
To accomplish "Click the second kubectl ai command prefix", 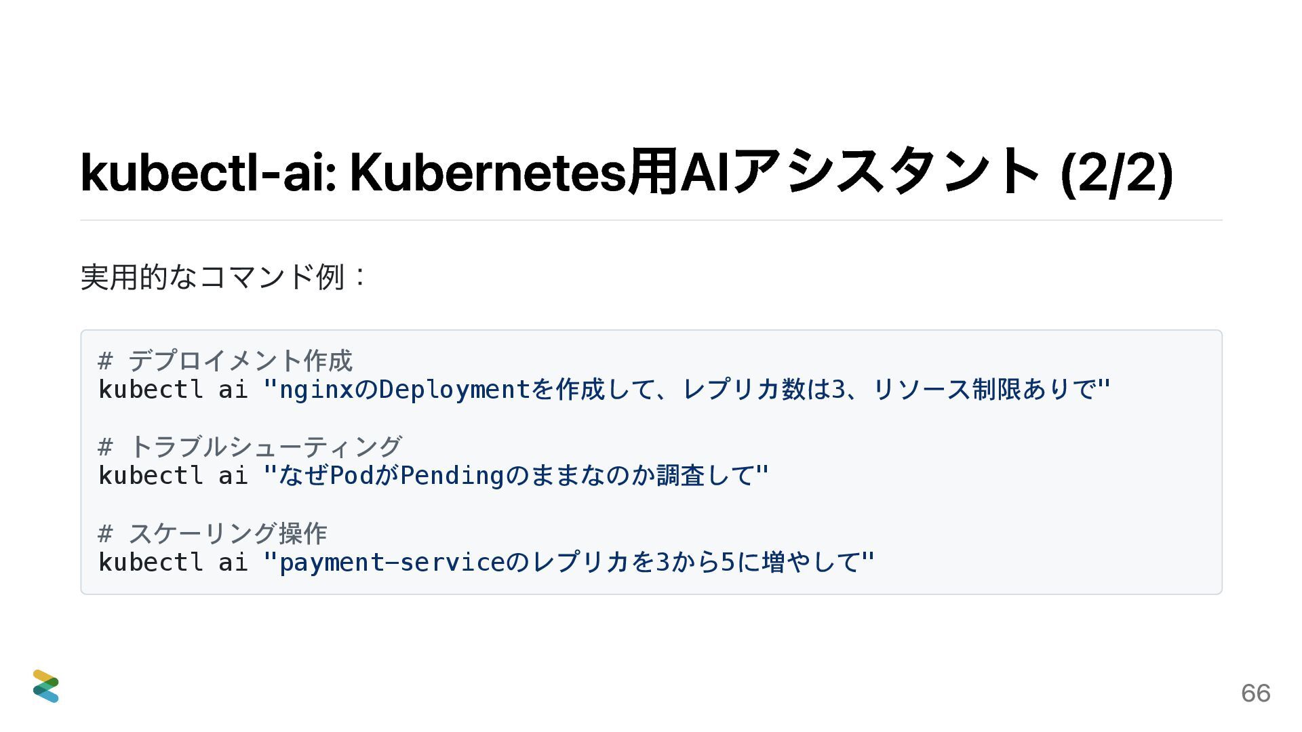I will [173, 476].
